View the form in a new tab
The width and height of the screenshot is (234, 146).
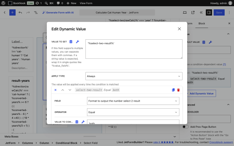[x=193, y=12]
